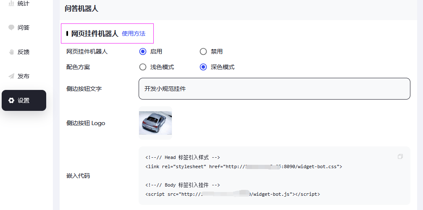Click the 侧边按钮 Logo label
This screenshot has width=423, height=210.
click(x=86, y=123)
